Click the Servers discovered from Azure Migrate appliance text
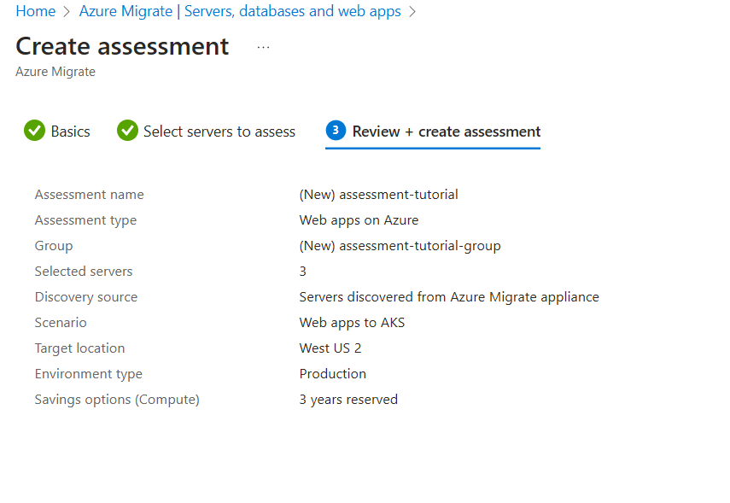Viewport: 730px width, 503px height. click(448, 296)
